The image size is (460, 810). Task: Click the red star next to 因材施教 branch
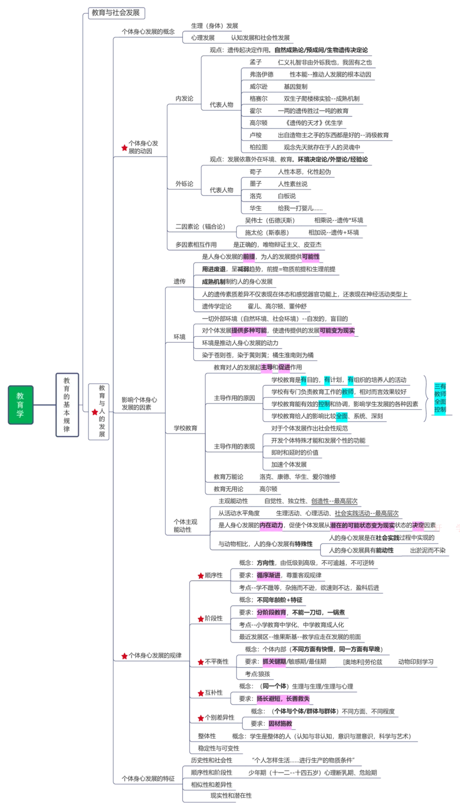pos(201,718)
